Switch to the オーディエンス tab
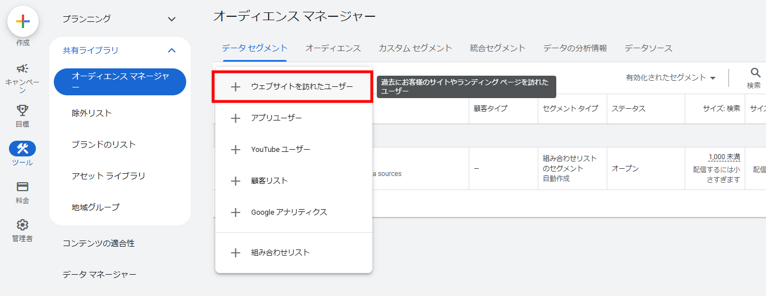The image size is (766, 296). coord(333,48)
